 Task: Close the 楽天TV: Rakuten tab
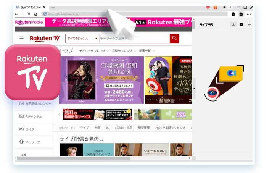(44, 7)
